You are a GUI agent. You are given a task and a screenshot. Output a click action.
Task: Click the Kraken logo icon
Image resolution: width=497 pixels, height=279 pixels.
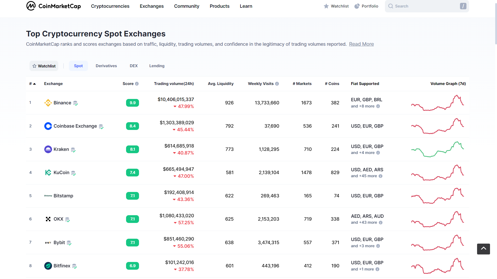(x=48, y=149)
